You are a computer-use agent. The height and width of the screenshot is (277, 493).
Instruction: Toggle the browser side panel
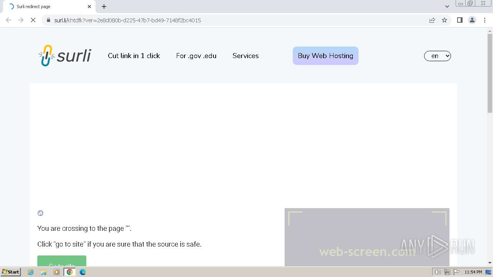pyautogui.click(x=459, y=20)
